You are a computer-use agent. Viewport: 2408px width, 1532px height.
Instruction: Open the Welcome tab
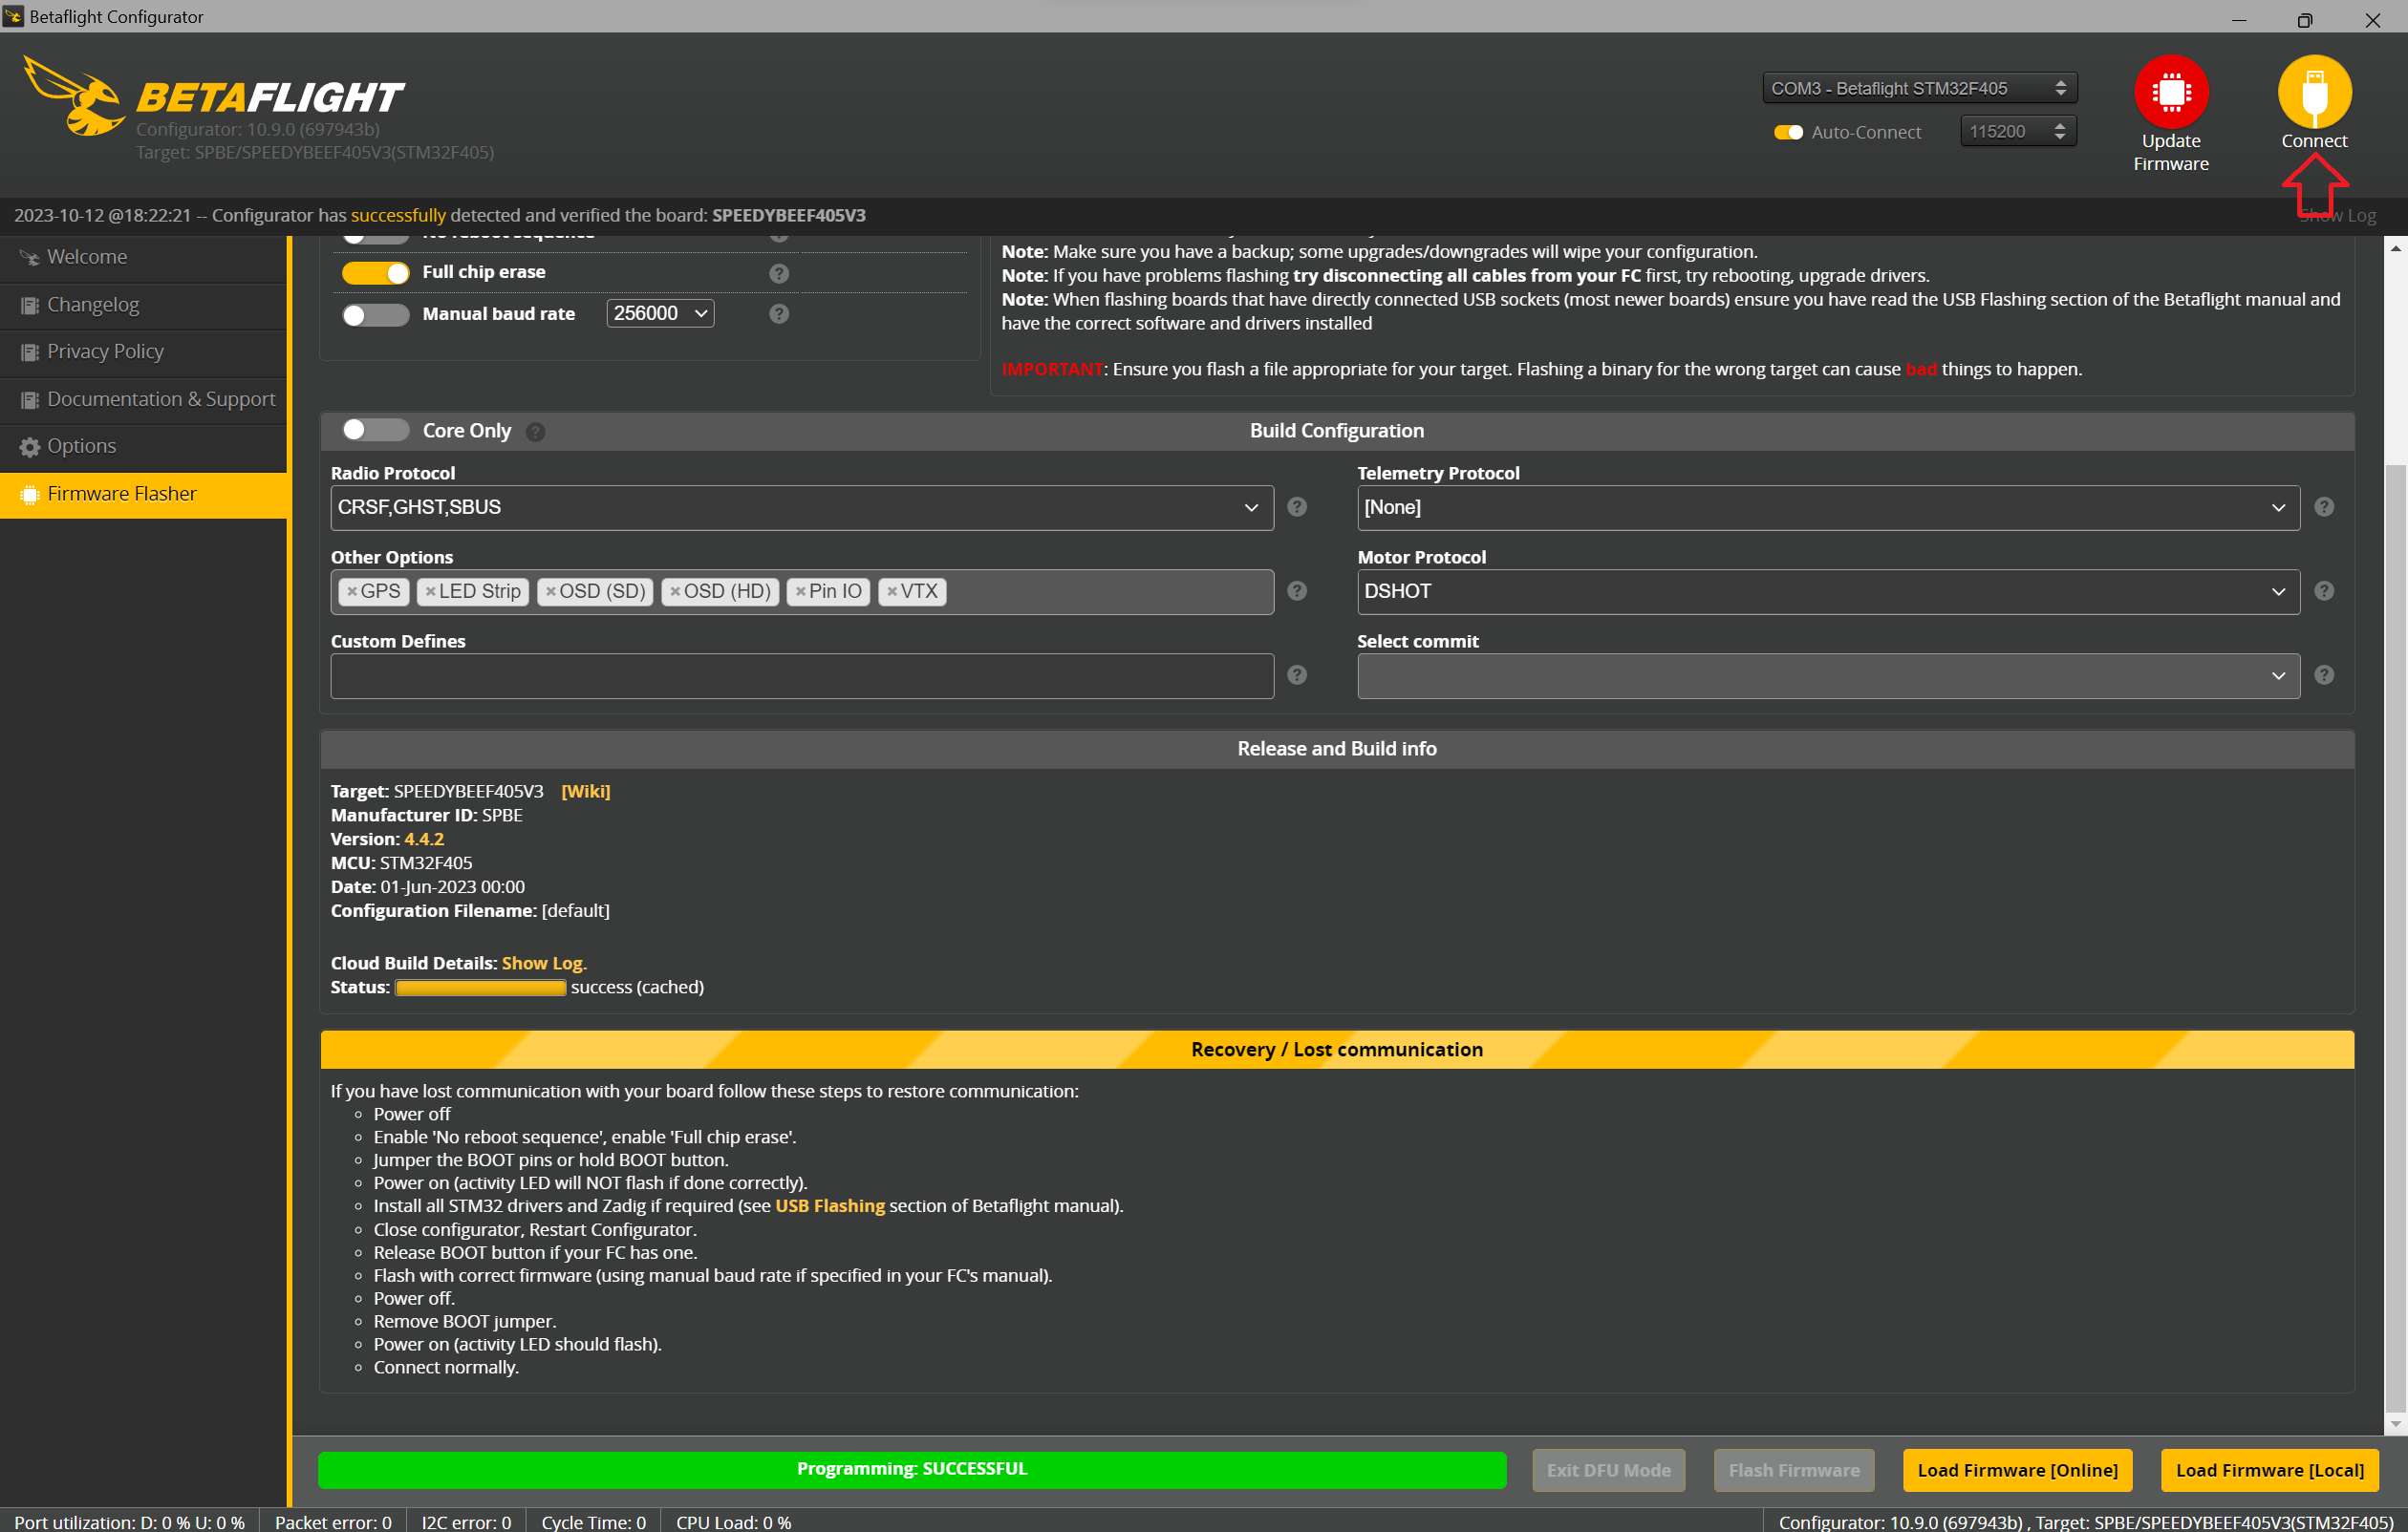pos(144,257)
